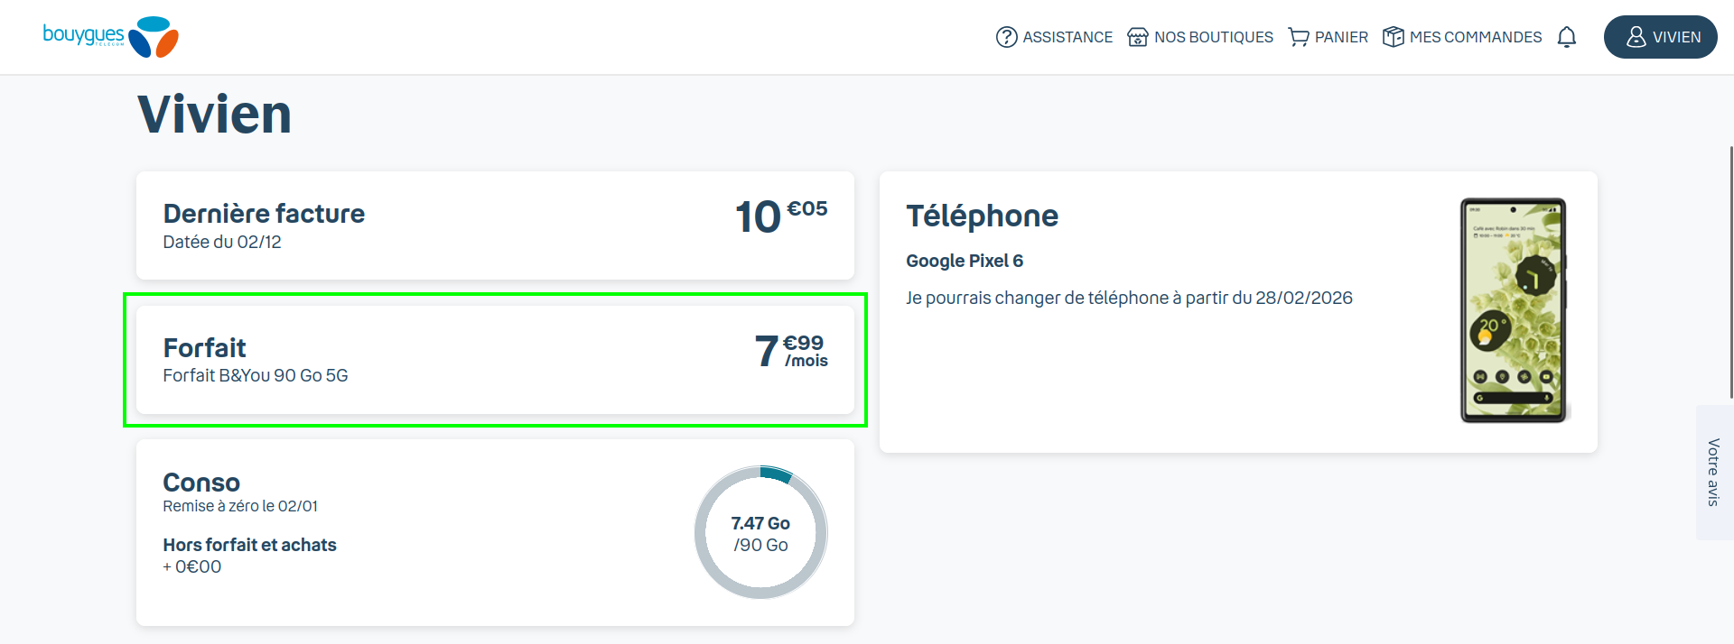This screenshot has width=1734, height=644.
Task: Click the page vertical scrollbar
Action: pos(1730,271)
